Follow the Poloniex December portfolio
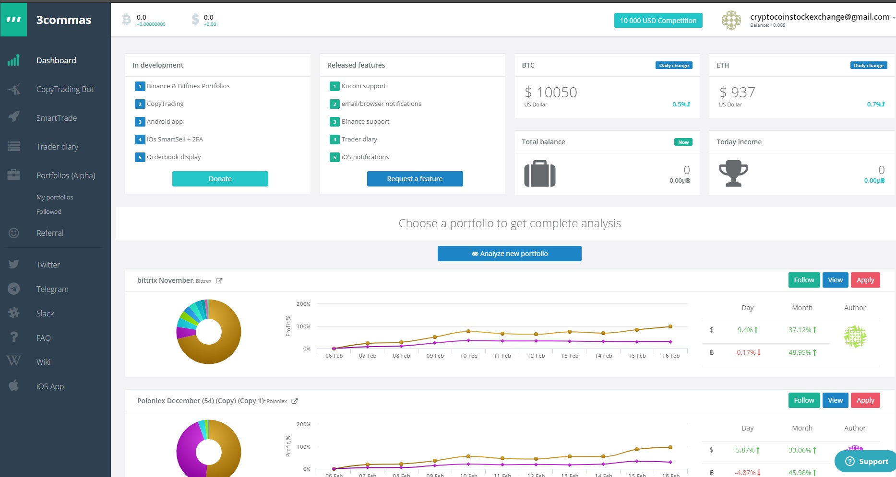Screen dimensions: 896x477 (804, 400)
